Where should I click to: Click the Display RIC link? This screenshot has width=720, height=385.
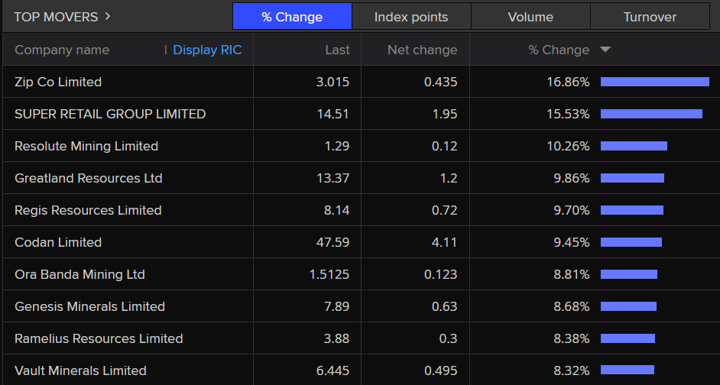(x=207, y=50)
